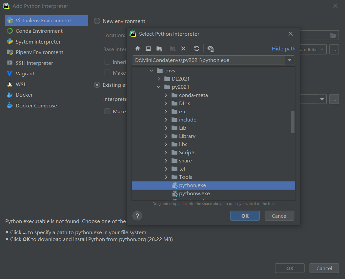The width and height of the screenshot is (345, 279).
Task: Confirm with OK in Select Python Interpreter
Action: [x=245, y=216]
